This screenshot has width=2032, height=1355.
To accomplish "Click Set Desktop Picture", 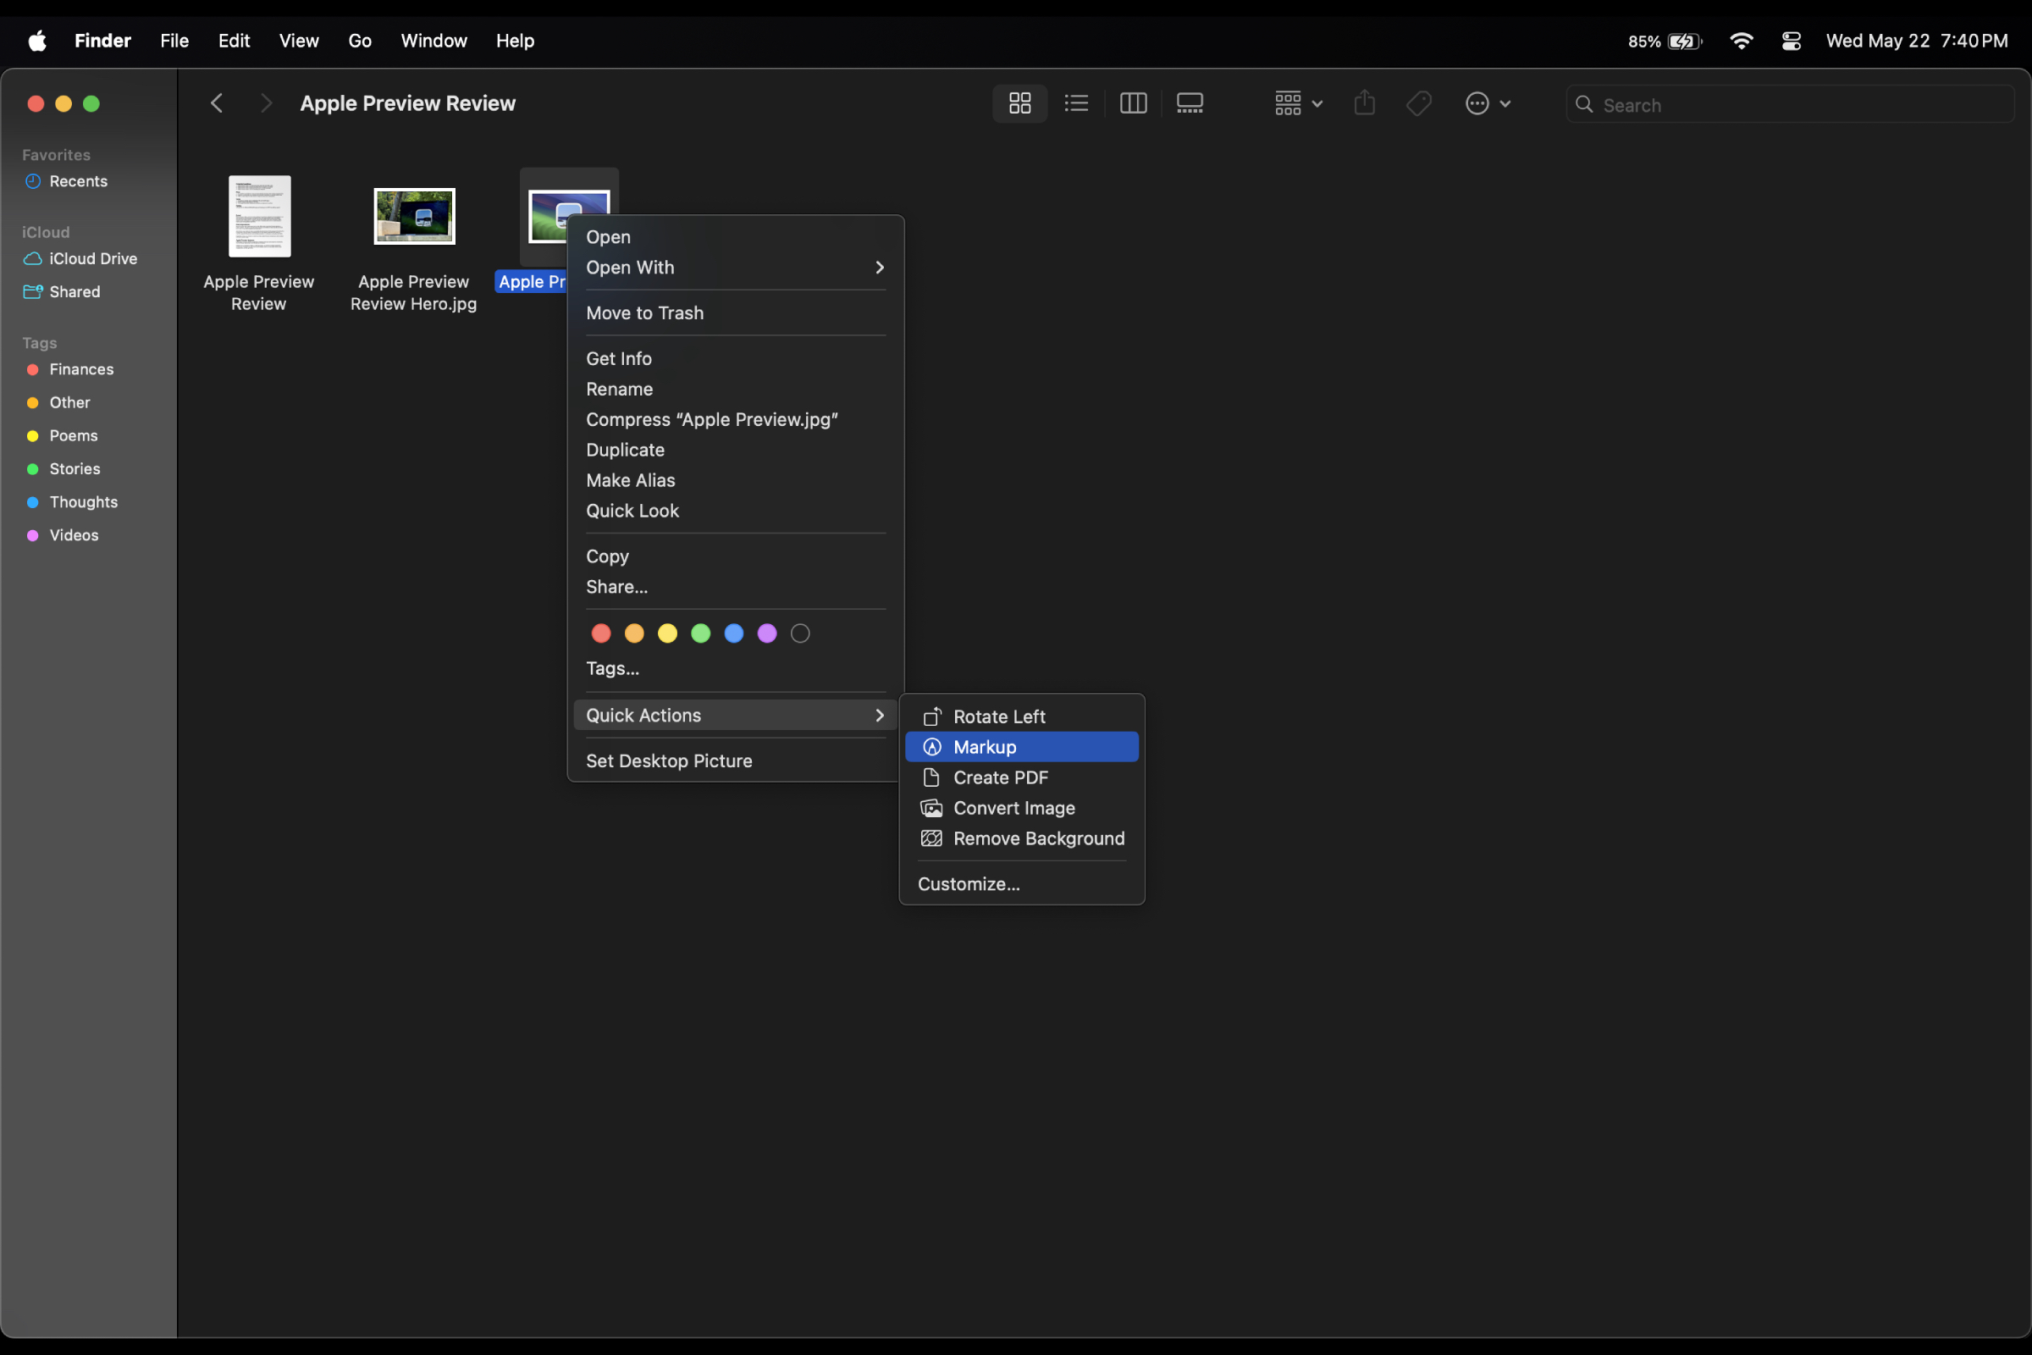I will (669, 760).
